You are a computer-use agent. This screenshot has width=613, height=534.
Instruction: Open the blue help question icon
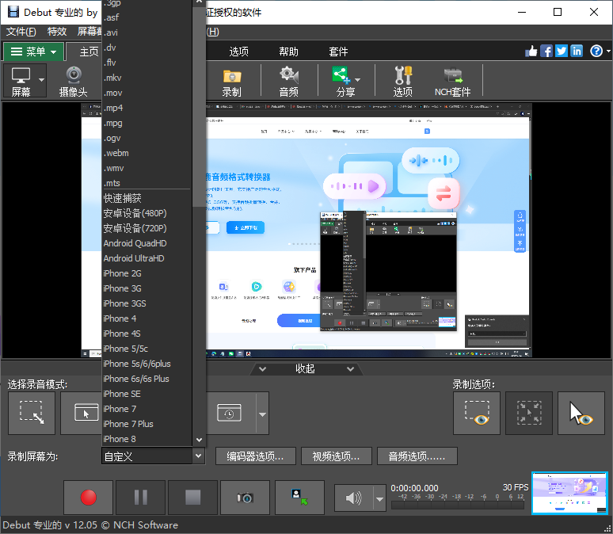click(596, 51)
